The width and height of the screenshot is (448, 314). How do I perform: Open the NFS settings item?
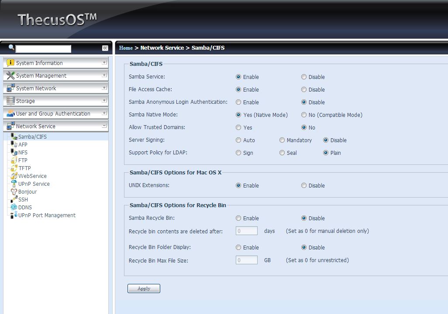23,153
